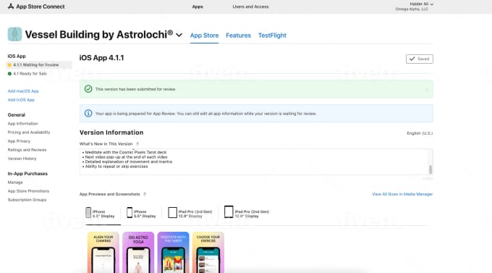
Task: Click the Add macOS App link
Action: tap(23, 91)
